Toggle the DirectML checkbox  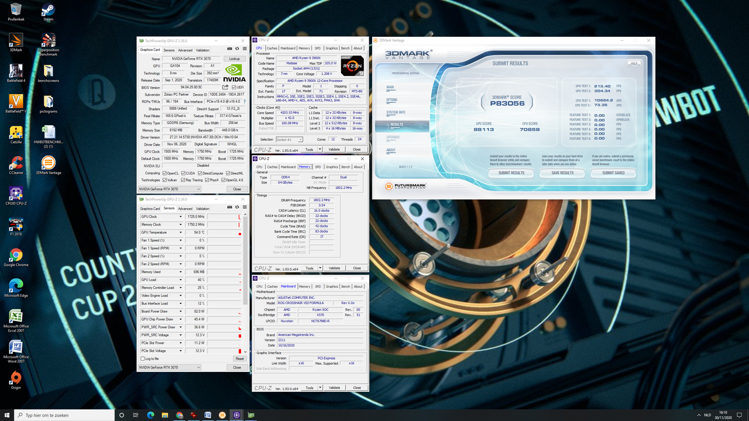(x=228, y=173)
